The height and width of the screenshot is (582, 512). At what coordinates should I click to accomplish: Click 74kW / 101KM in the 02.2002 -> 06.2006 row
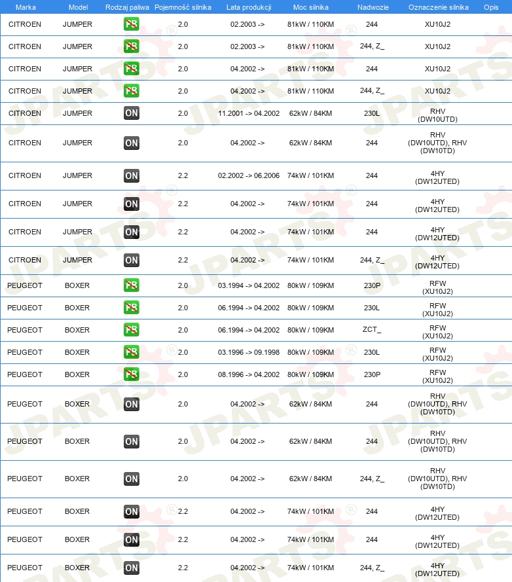[x=311, y=175]
